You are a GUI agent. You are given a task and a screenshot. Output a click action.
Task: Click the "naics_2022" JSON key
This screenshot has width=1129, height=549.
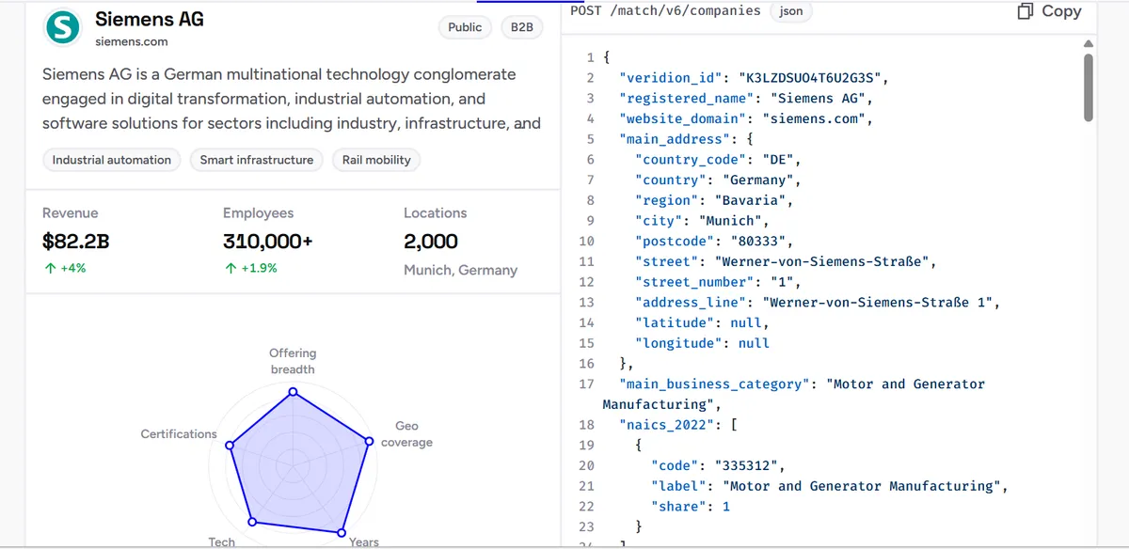pos(668,425)
